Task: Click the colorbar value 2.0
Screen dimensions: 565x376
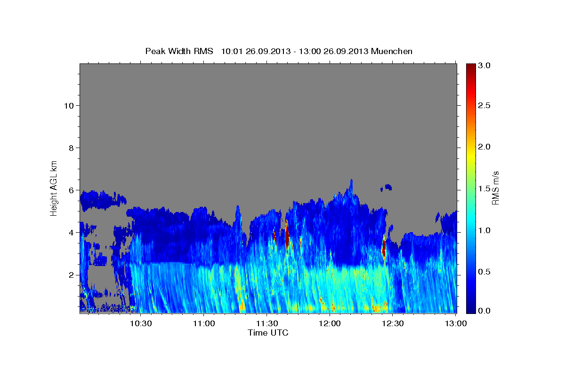Action: click(x=485, y=147)
